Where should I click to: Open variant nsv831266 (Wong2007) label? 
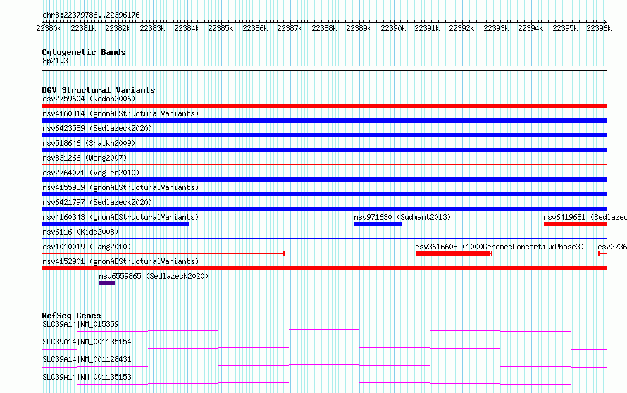point(85,158)
